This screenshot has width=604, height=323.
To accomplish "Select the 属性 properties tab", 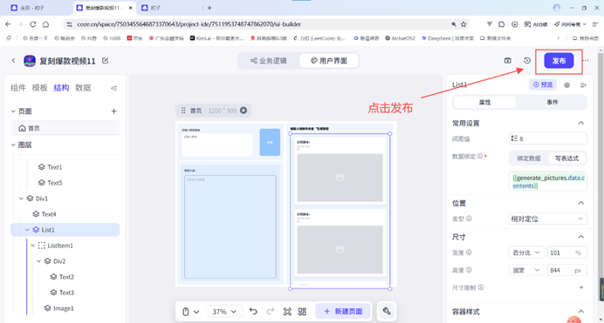I will pos(484,102).
